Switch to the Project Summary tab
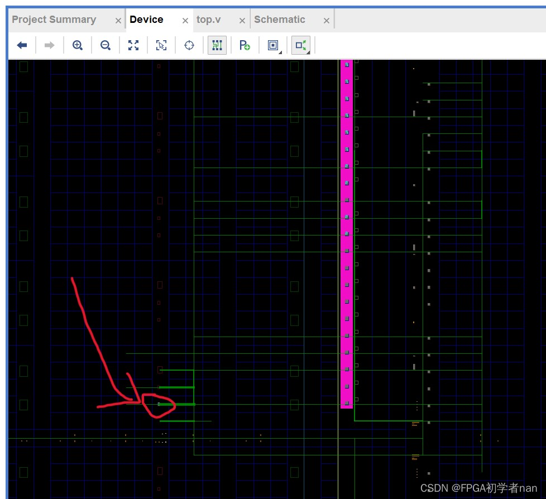Screen dimensions: 546x499 click(x=54, y=19)
